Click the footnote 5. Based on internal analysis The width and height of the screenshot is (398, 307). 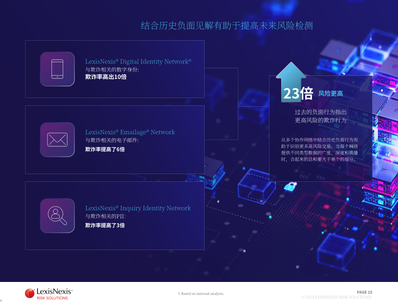[x=201, y=294]
